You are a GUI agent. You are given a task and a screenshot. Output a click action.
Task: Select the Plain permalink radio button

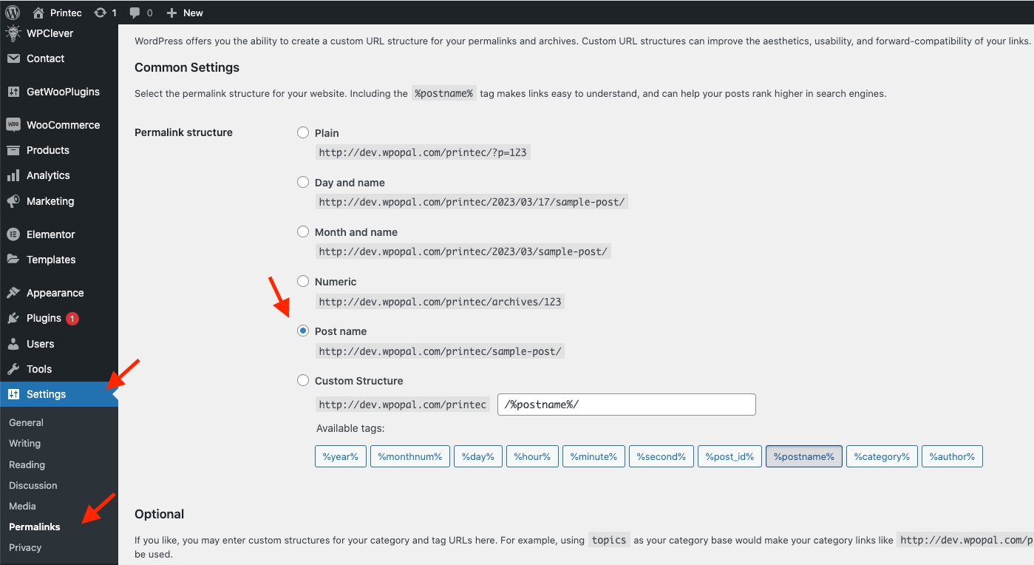click(x=303, y=133)
